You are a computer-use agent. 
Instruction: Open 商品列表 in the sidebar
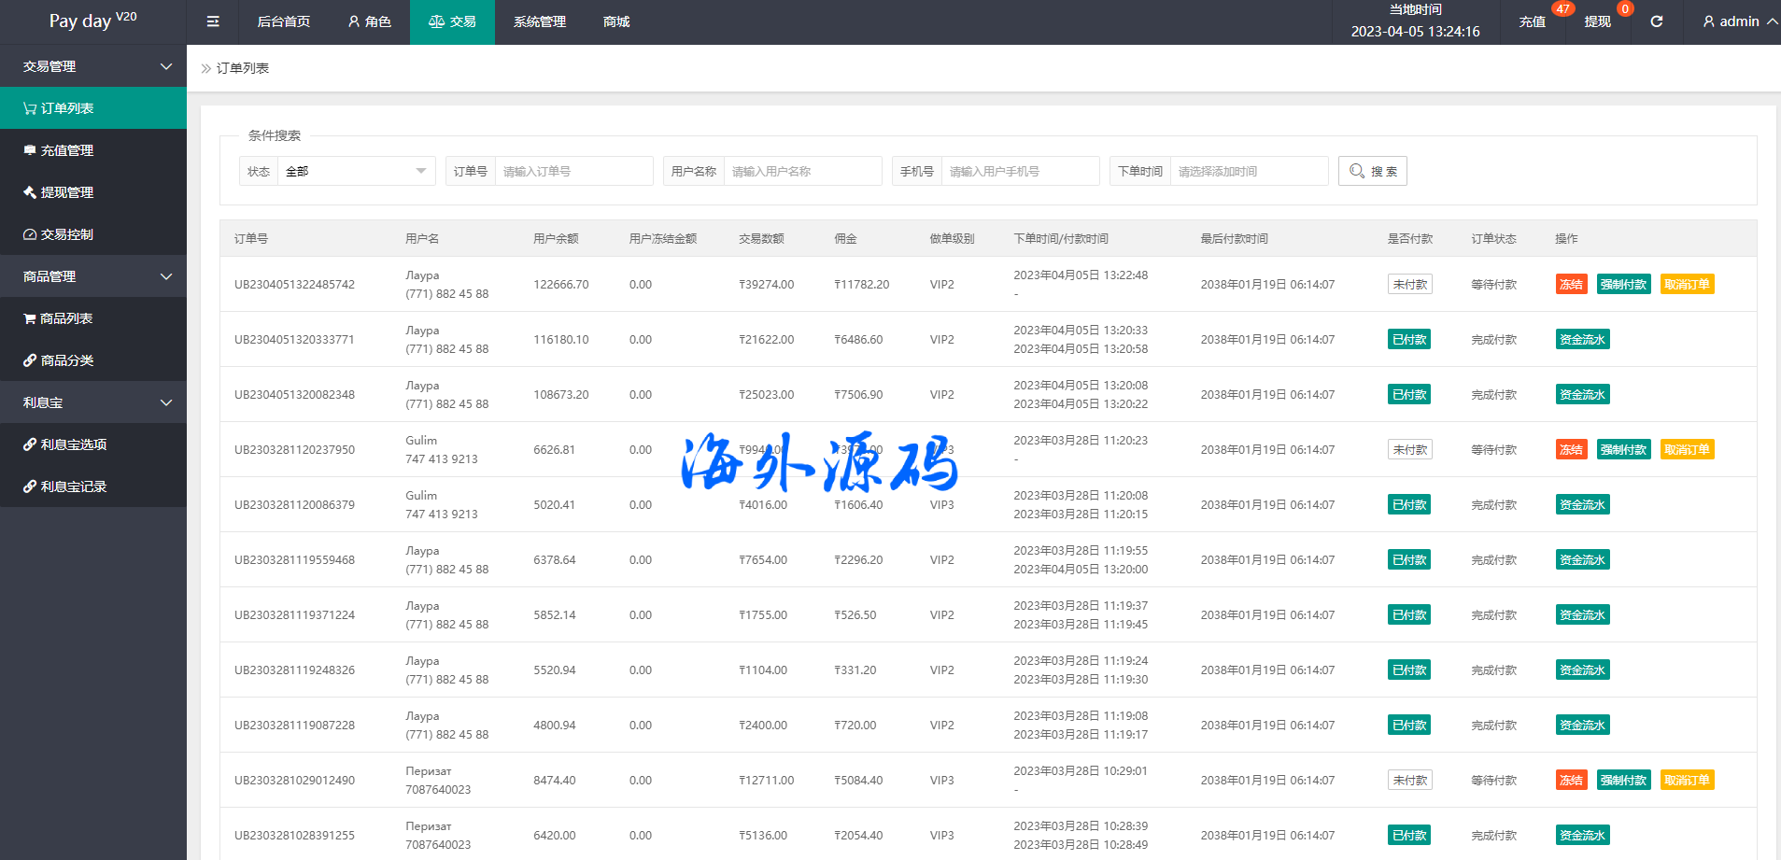tap(93, 318)
